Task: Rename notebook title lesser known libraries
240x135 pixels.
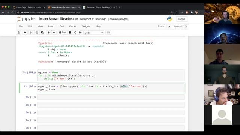Action: (x=55, y=19)
